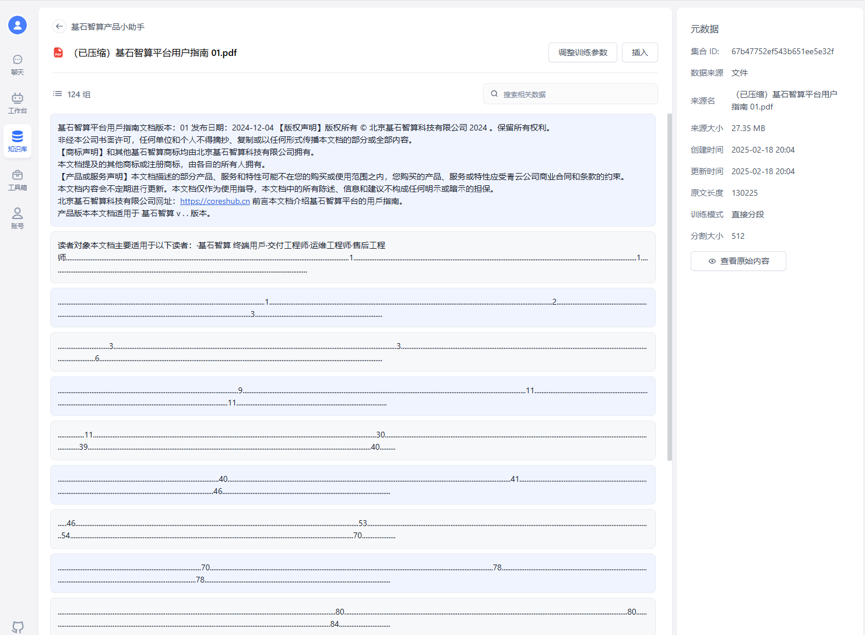Select the collection ID value 67b47752ef543b651ee5e32f
The width and height of the screenshot is (865, 635).
tap(783, 51)
